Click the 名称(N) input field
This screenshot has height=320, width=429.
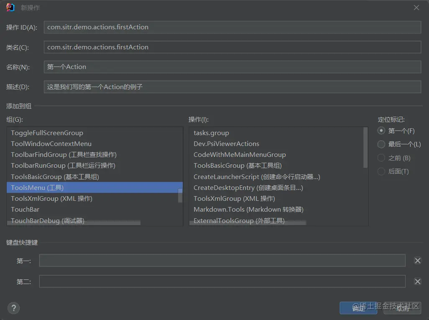click(x=232, y=67)
